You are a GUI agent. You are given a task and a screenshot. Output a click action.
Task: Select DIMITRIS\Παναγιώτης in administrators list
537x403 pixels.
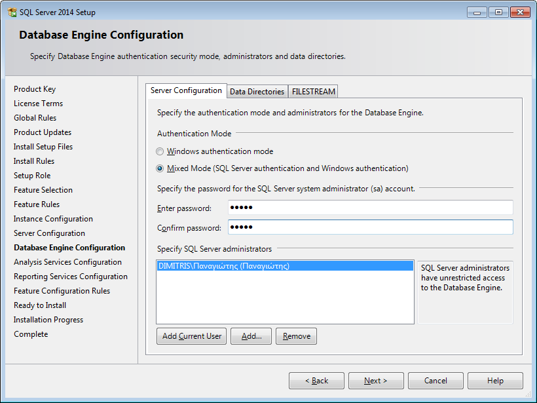click(x=285, y=266)
